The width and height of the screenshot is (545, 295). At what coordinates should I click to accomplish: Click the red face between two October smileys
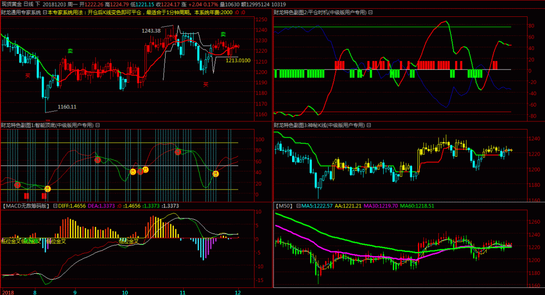click(140, 171)
